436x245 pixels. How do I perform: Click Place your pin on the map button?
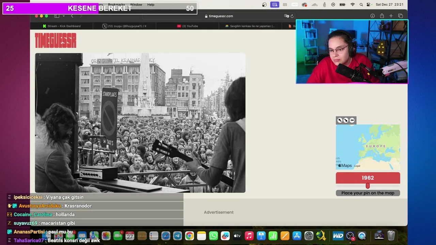tap(368, 193)
